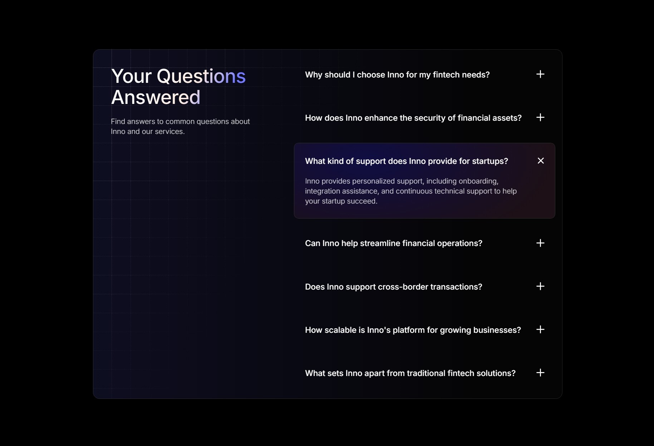
Task: Click plus icon beside scalable platform question
Action: pyautogui.click(x=540, y=330)
